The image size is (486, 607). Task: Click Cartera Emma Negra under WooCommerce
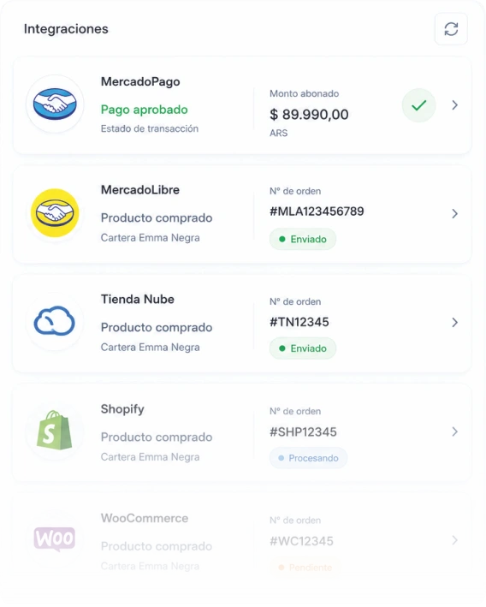pyautogui.click(x=150, y=567)
